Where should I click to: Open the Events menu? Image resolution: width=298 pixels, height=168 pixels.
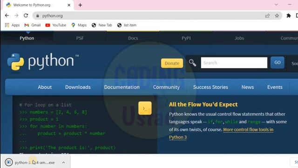click(x=275, y=87)
